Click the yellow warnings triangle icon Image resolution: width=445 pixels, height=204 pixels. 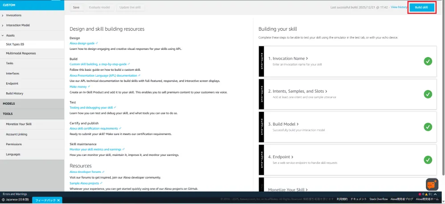(x=426, y=194)
